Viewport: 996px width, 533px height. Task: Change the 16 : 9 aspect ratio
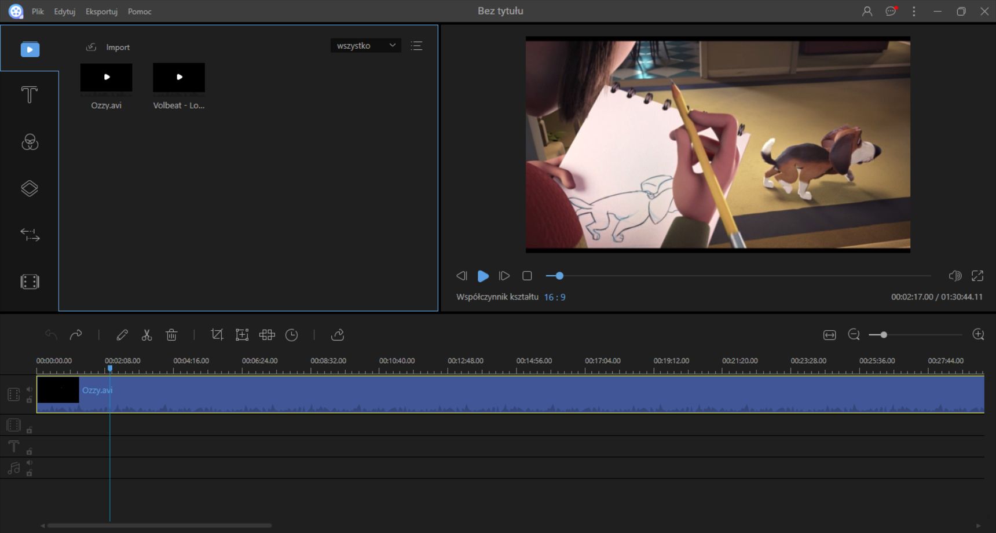554,297
